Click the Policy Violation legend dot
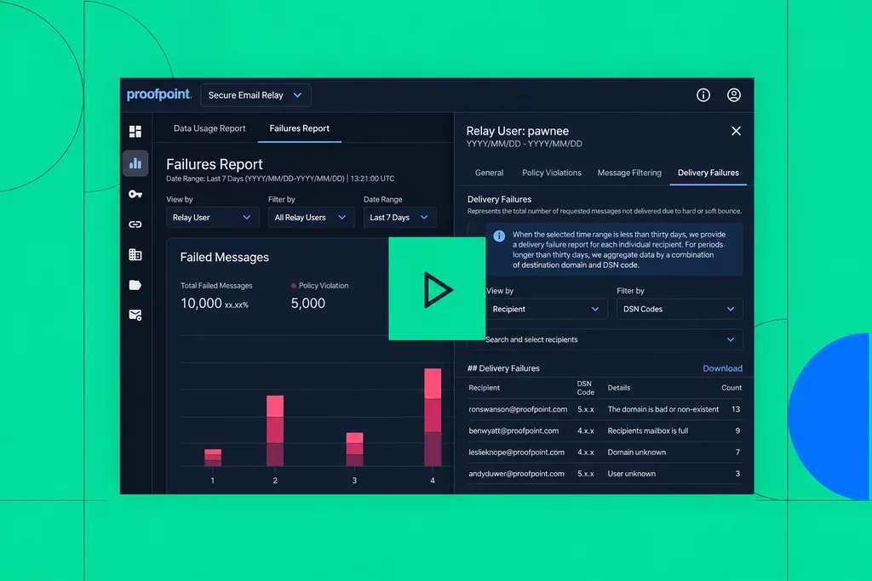This screenshot has height=581, width=872. point(294,286)
